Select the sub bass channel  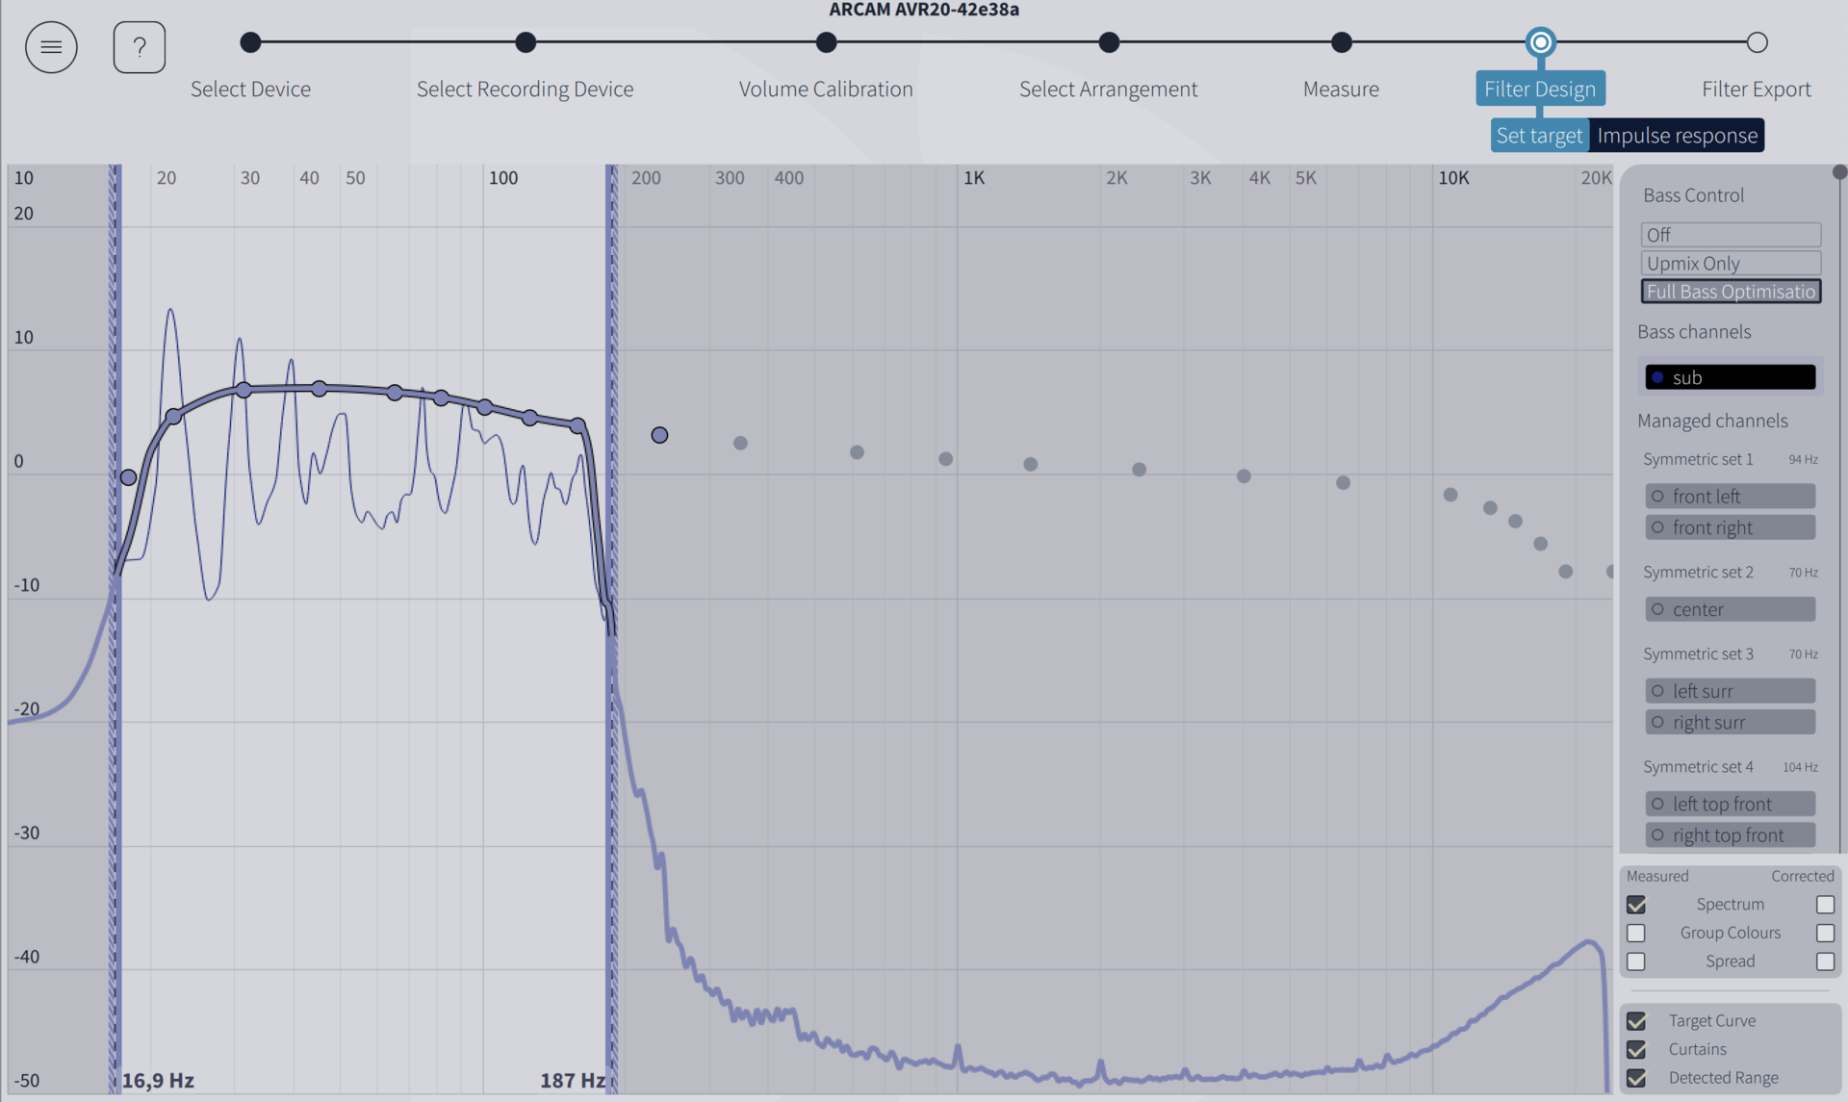[x=1730, y=377]
